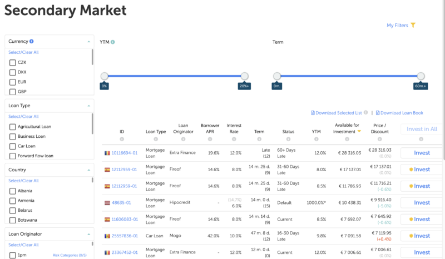Screen dimensions: 445x259
Task: Click Currency info icon
Action: pos(32,41)
